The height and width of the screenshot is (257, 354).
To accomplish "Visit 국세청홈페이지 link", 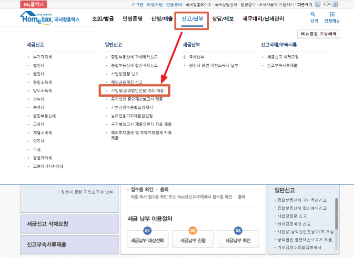I will coord(198,4).
